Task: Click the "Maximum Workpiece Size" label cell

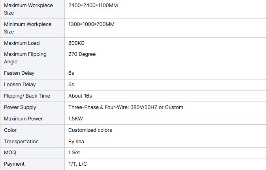Action: coord(28,9)
